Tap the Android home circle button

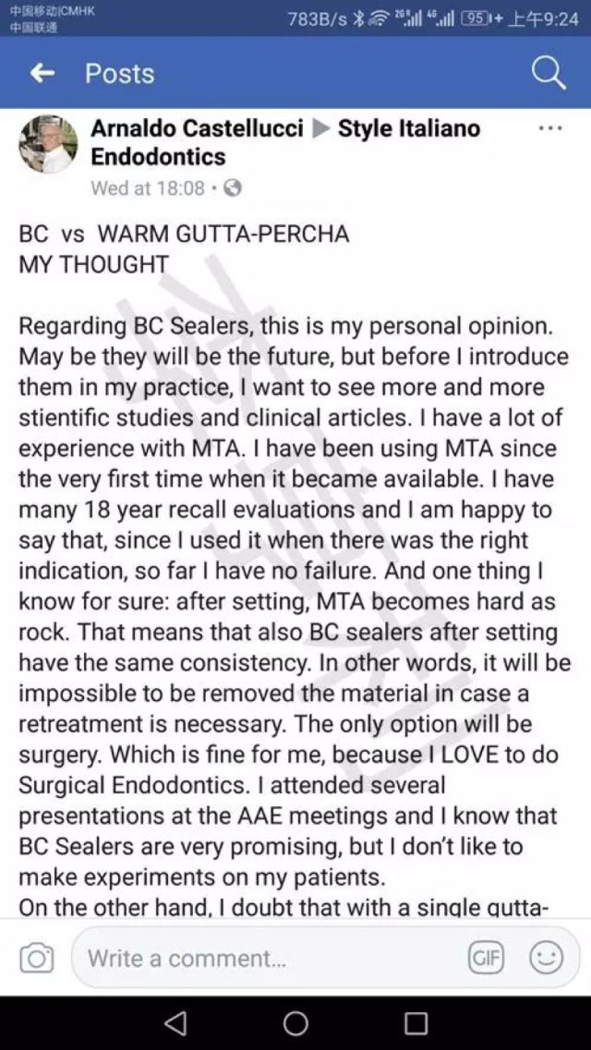pyautogui.click(x=295, y=1022)
